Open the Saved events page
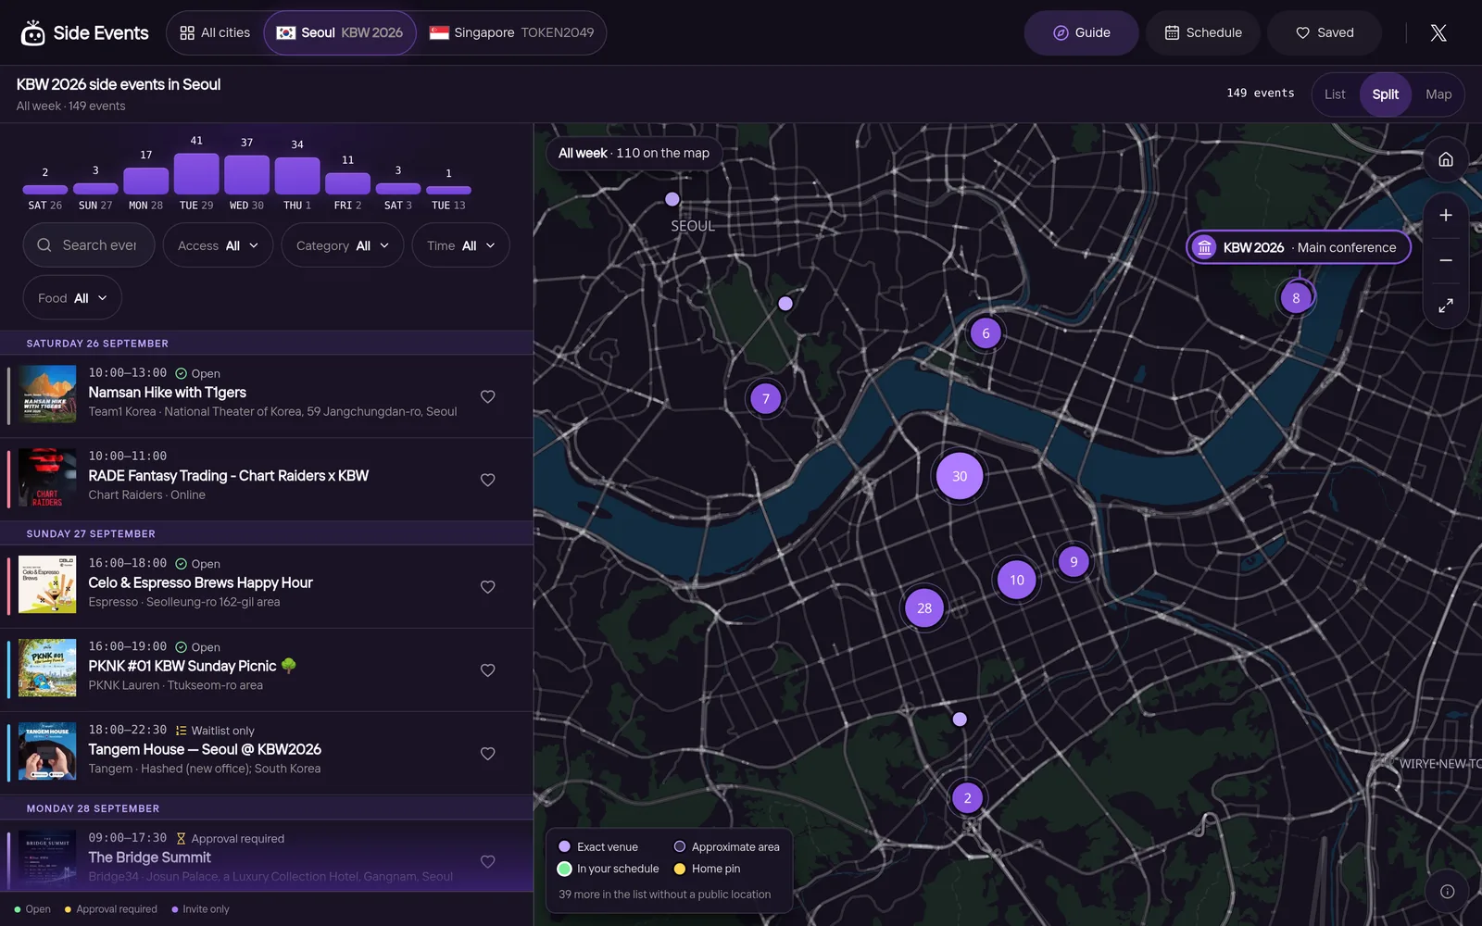This screenshot has height=926, width=1482. click(x=1325, y=33)
